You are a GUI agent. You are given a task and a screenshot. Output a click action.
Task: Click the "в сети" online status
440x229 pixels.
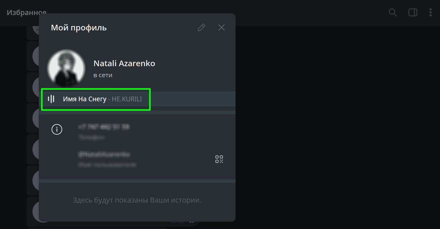[x=103, y=75]
